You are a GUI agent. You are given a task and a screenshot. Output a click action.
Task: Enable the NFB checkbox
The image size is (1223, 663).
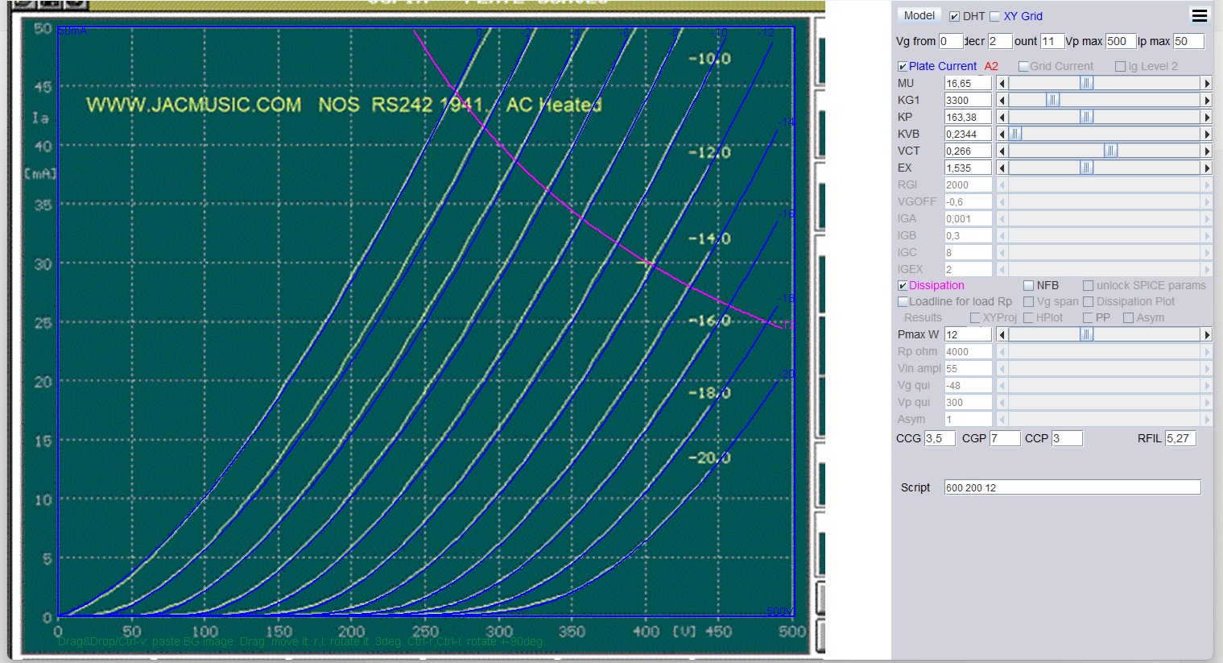(1028, 286)
